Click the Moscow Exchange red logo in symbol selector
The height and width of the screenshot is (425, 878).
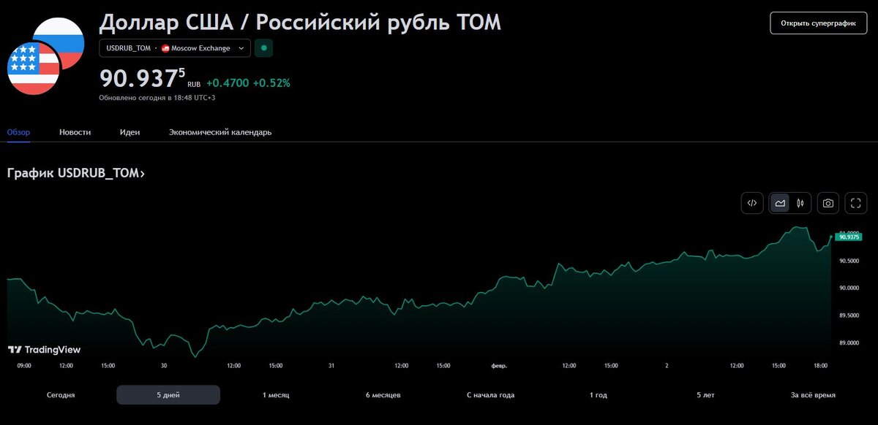[x=164, y=47]
